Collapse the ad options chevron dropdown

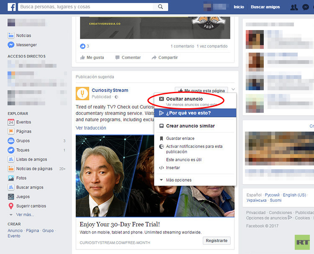point(233,90)
